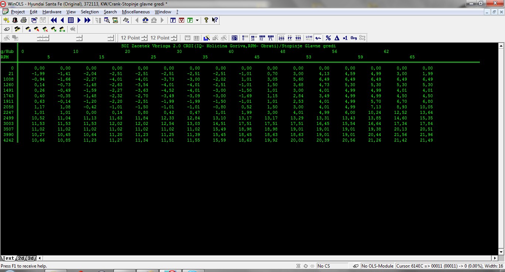This screenshot has width=505, height=272.
Task: Adjust second 12 Point font size stepper
Action: [x=174, y=38]
